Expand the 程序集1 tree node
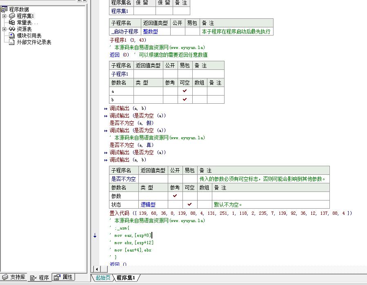367x285 pixels. (4, 16)
